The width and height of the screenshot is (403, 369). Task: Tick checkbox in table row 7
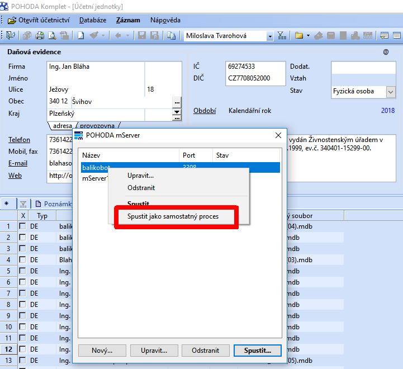[x=22, y=293]
